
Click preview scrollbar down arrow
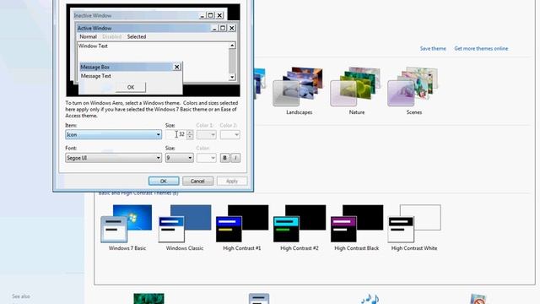click(232, 77)
